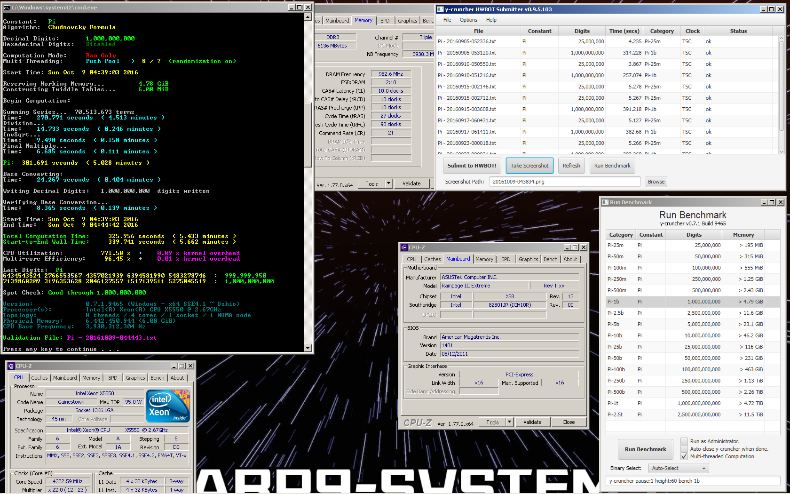Click Submit to HWBOT! button
This screenshot has height=494, width=790.
[472, 166]
